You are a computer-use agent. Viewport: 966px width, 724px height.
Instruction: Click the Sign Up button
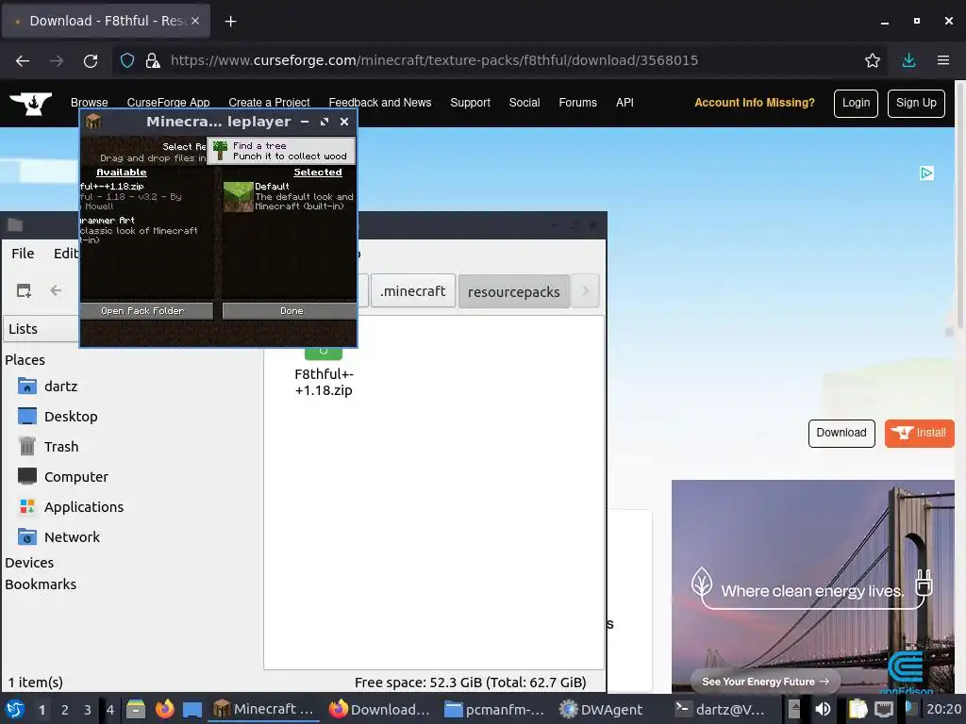pos(916,104)
